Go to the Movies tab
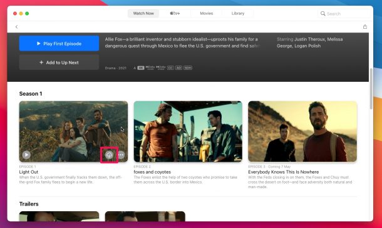The height and width of the screenshot is (228, 382). pyautogui.click(x=207, y=13)
